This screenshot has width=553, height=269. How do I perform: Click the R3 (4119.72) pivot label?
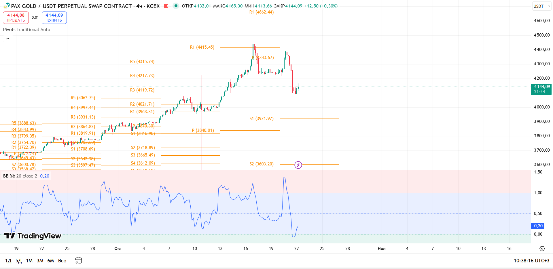[142, 90]
